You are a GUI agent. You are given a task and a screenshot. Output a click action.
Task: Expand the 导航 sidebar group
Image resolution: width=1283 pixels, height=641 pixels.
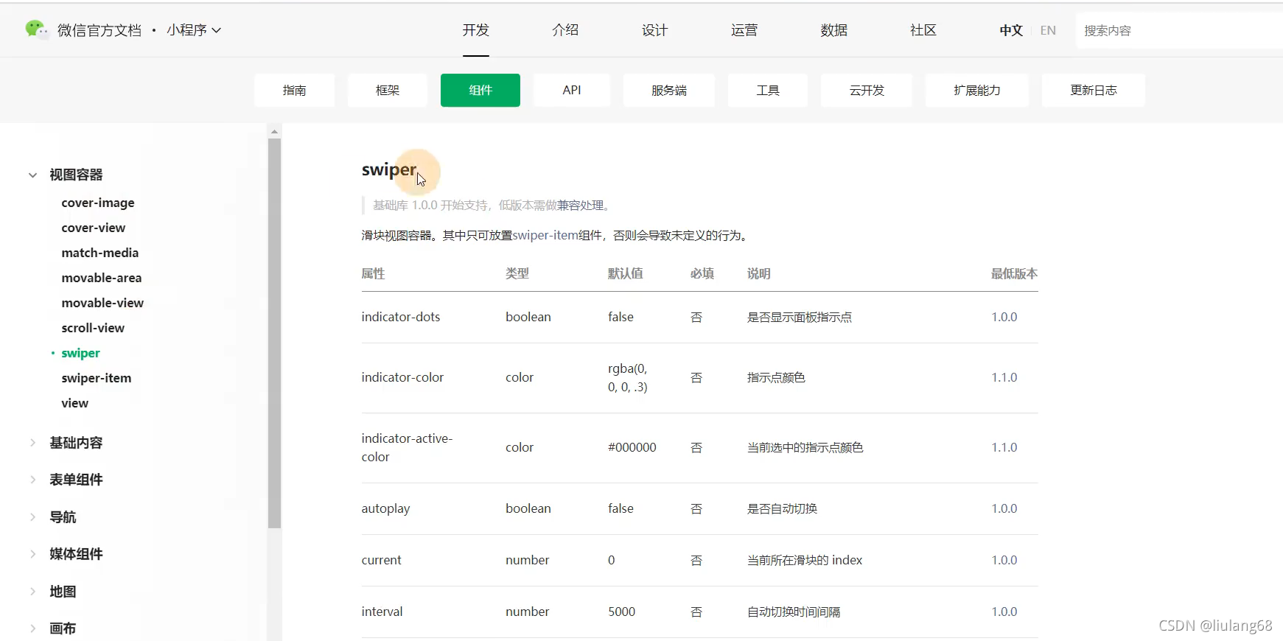[52, 517]
